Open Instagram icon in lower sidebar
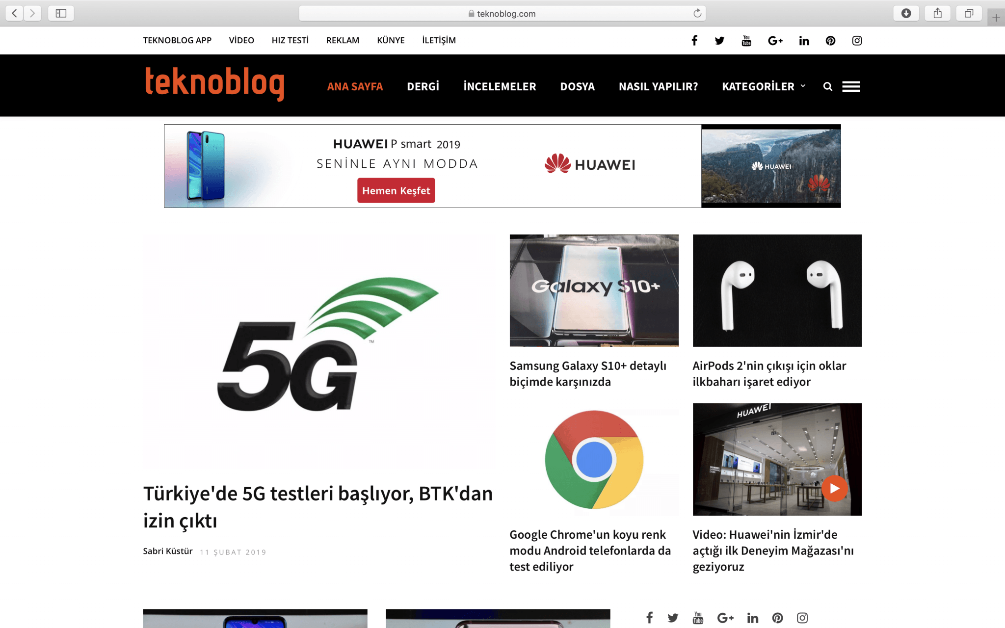1005x628 pixels. click(802, 618)
